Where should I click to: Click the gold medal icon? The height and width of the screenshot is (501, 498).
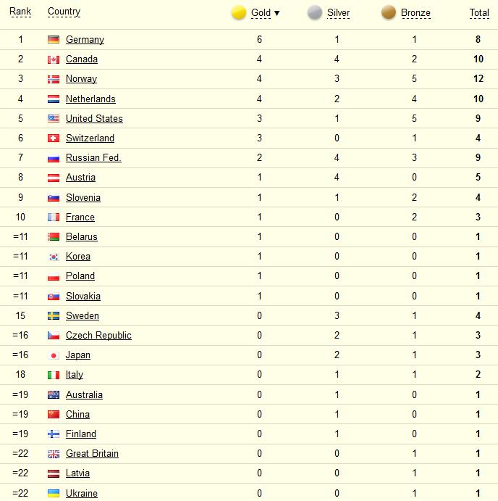click(239, 13)
